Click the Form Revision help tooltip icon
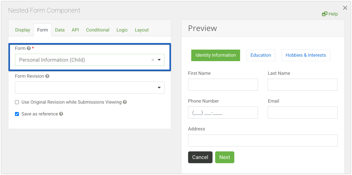This screenshot has width=352, height=175. (47, 76)
